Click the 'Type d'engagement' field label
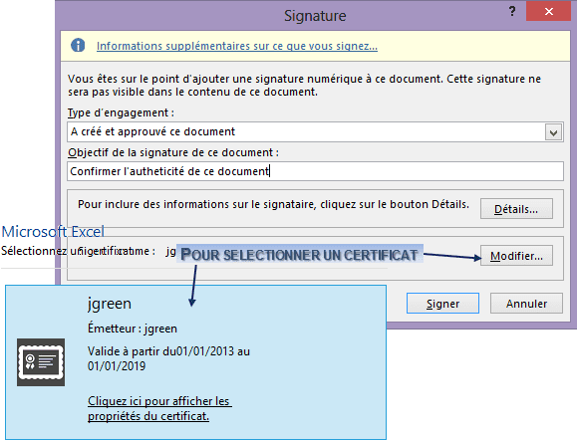This screenshot has width=577, height=441. click(x=121, y=112)
